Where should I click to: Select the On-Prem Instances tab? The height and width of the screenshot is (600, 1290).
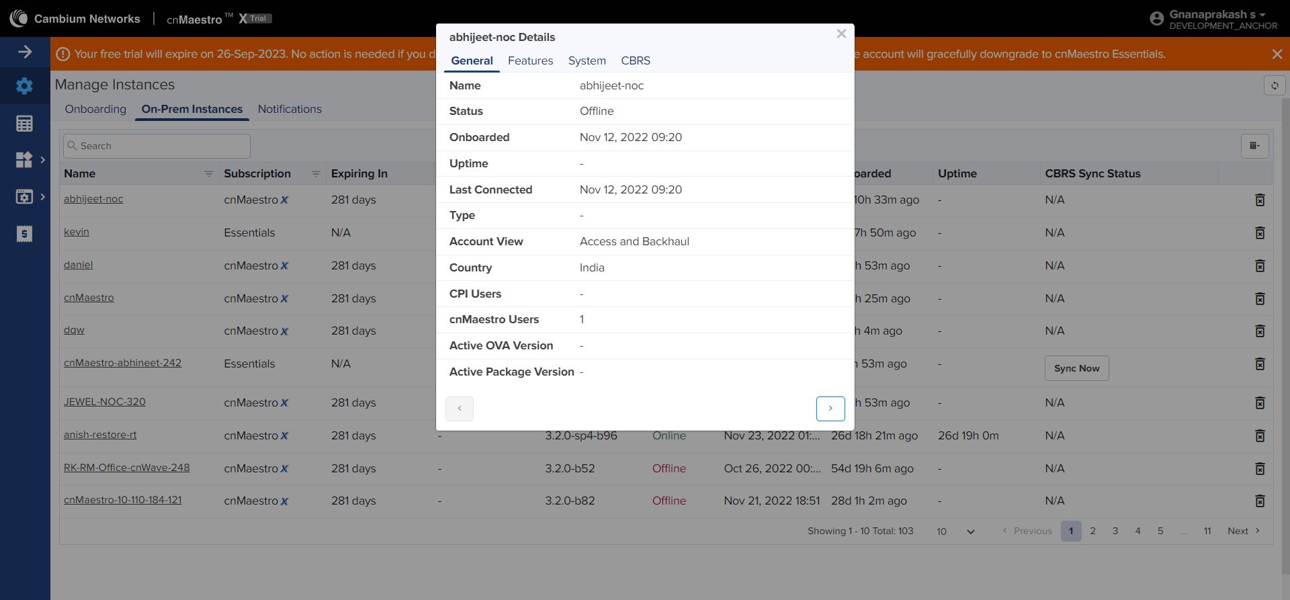point(192,110)
